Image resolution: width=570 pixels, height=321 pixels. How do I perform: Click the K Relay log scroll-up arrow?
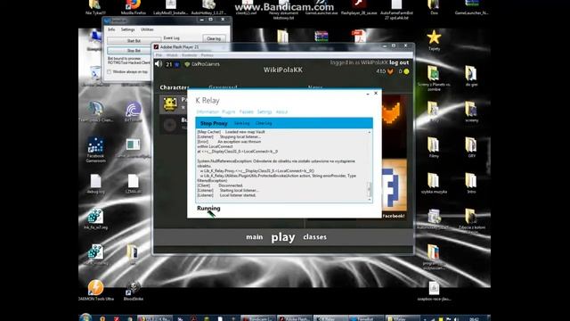pos(370,132)
